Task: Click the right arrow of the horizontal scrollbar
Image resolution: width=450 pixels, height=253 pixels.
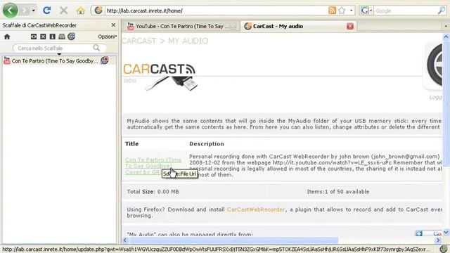Action: (x=438, y=240)
